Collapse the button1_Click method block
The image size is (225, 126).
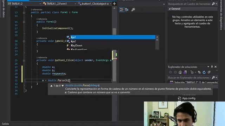click(x=24, y=61)
